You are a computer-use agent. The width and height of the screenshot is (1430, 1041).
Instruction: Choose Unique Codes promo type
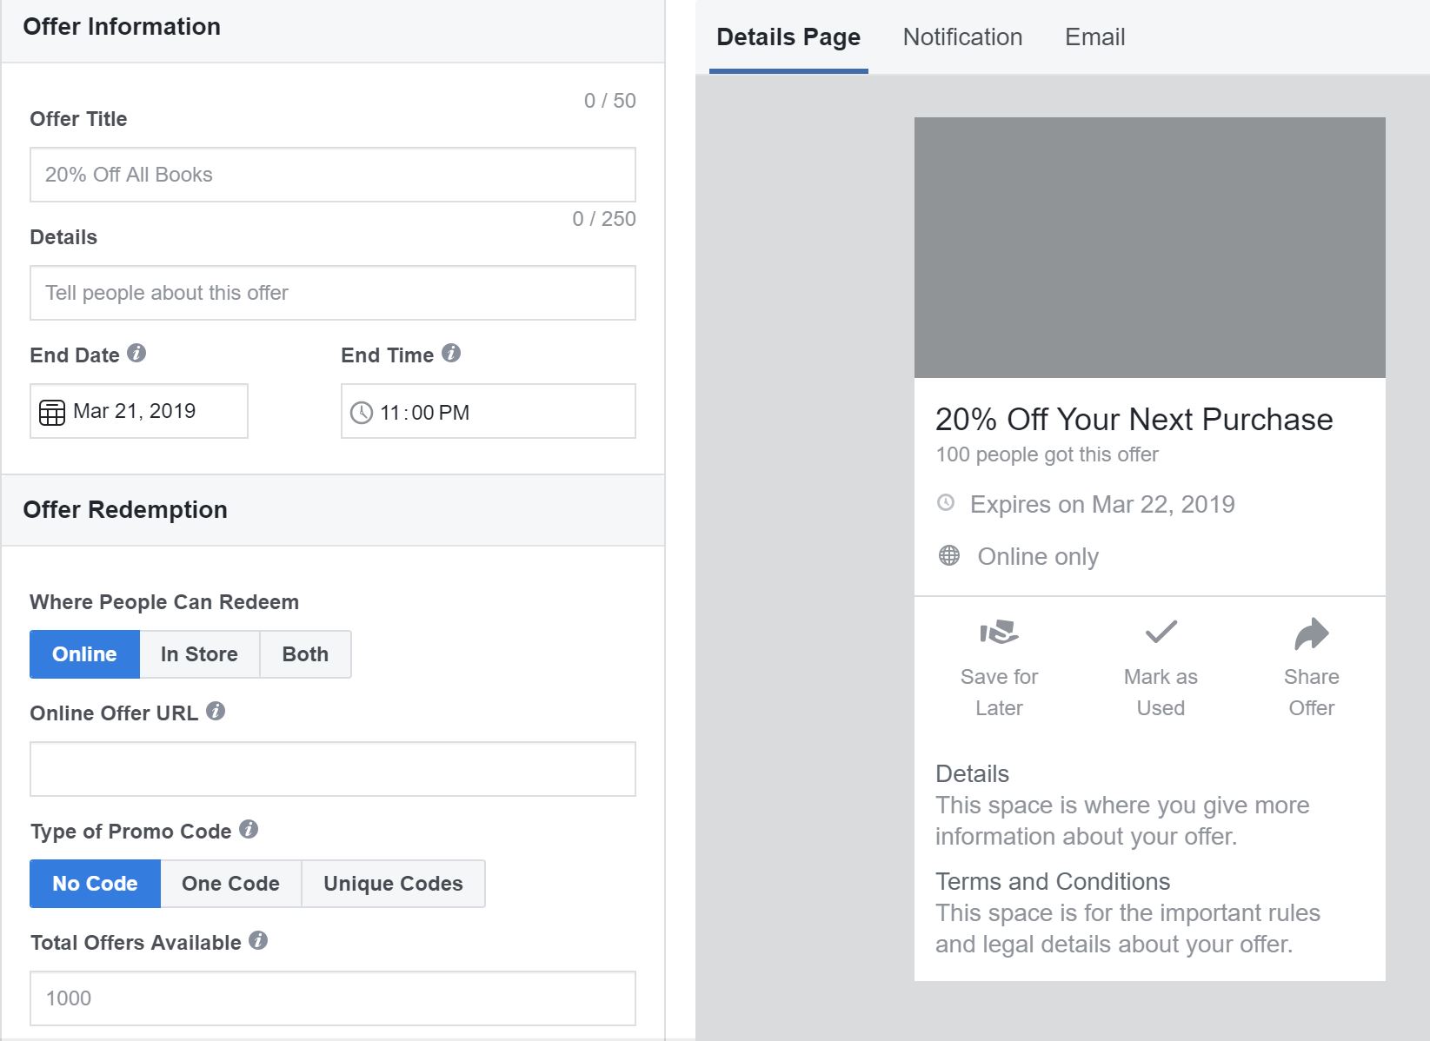click(393, 884)
